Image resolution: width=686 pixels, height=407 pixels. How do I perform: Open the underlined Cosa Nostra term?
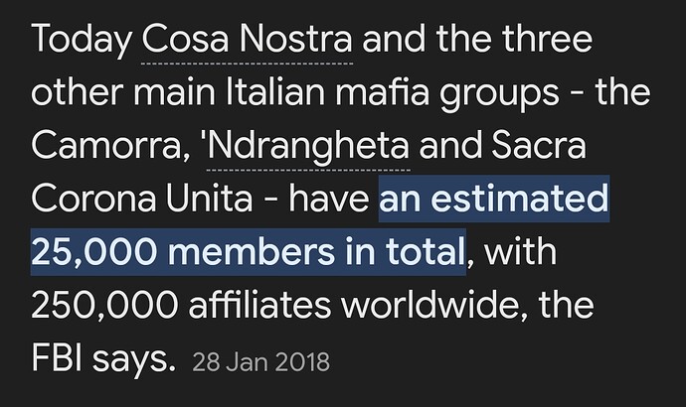tap(248, 40)
